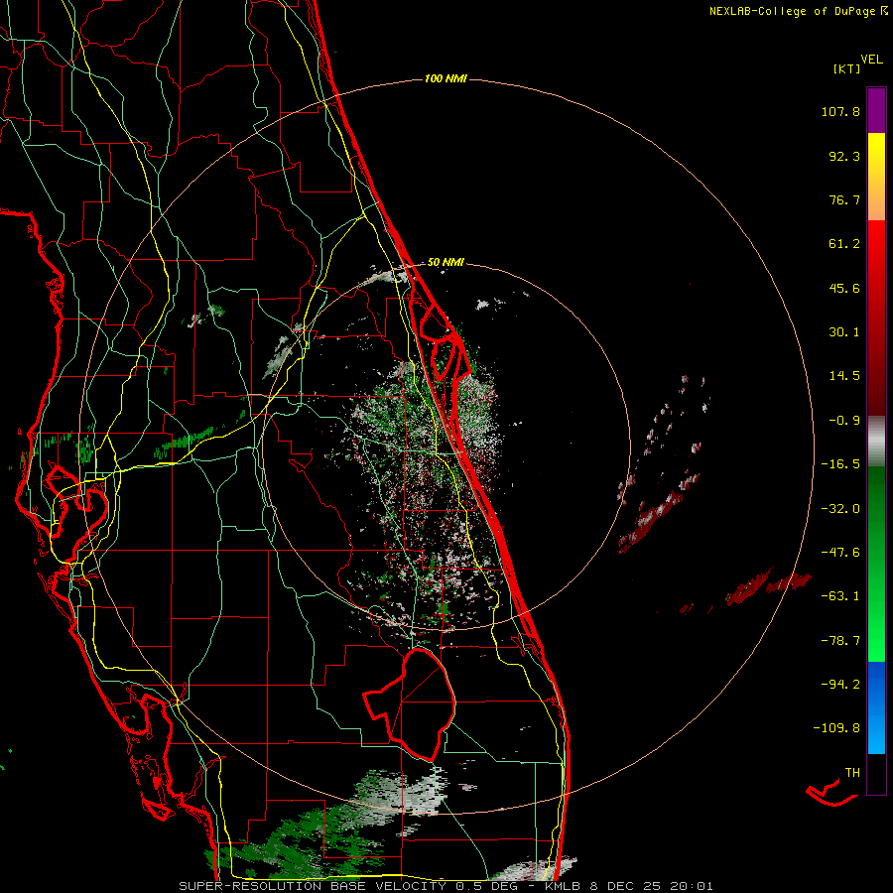
Task: Select the -32.0 scale value
Action: coord(840,509)
